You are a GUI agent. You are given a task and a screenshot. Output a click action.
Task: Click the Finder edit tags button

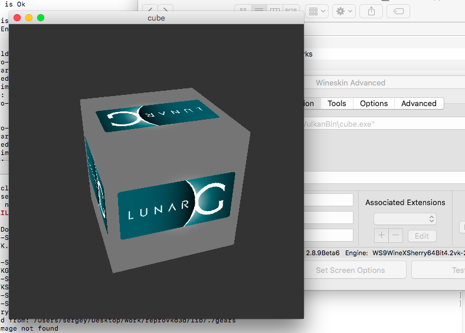(398, 12)
